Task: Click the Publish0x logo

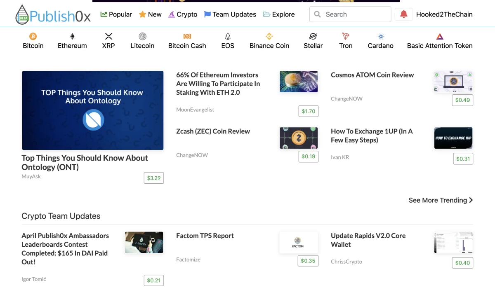Action: coord(53,15)
